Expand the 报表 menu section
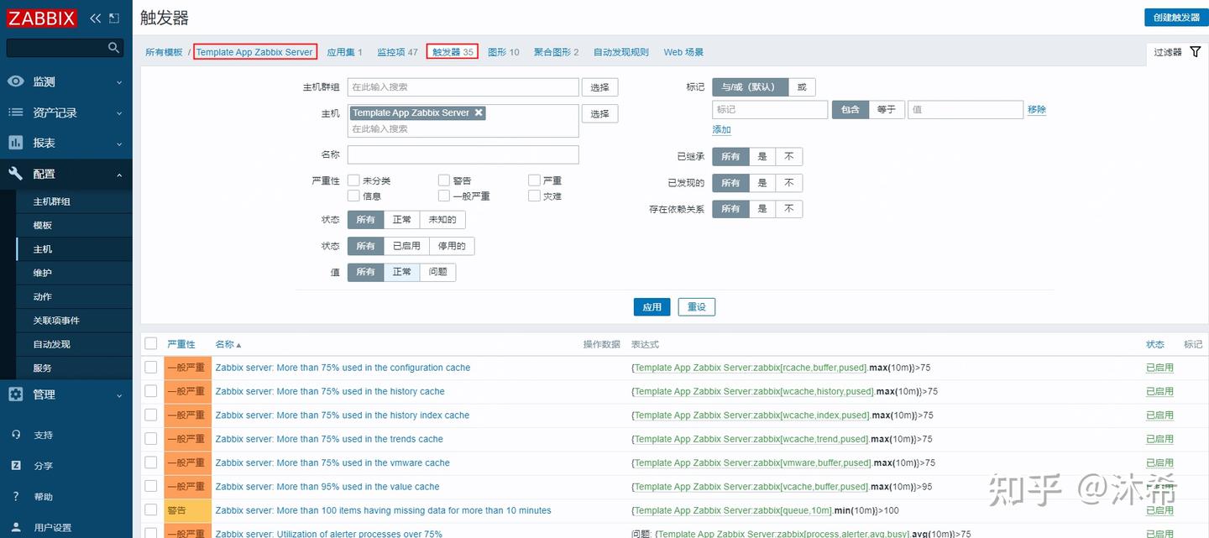Image resolution: width=1209 pixels, height=538 pixels. (x=66, y=143)
